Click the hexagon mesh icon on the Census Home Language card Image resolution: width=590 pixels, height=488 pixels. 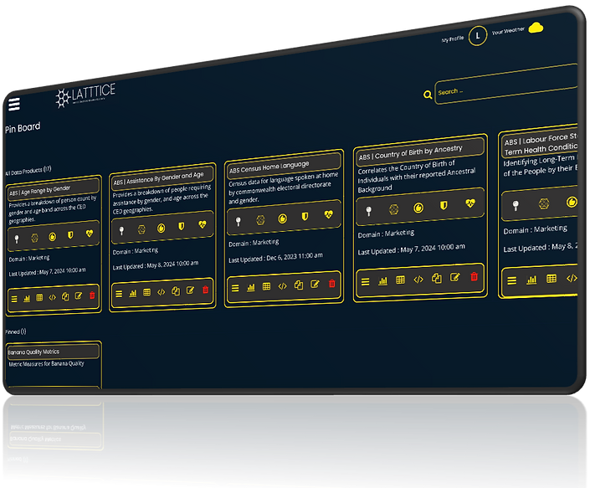coord(260,220)
